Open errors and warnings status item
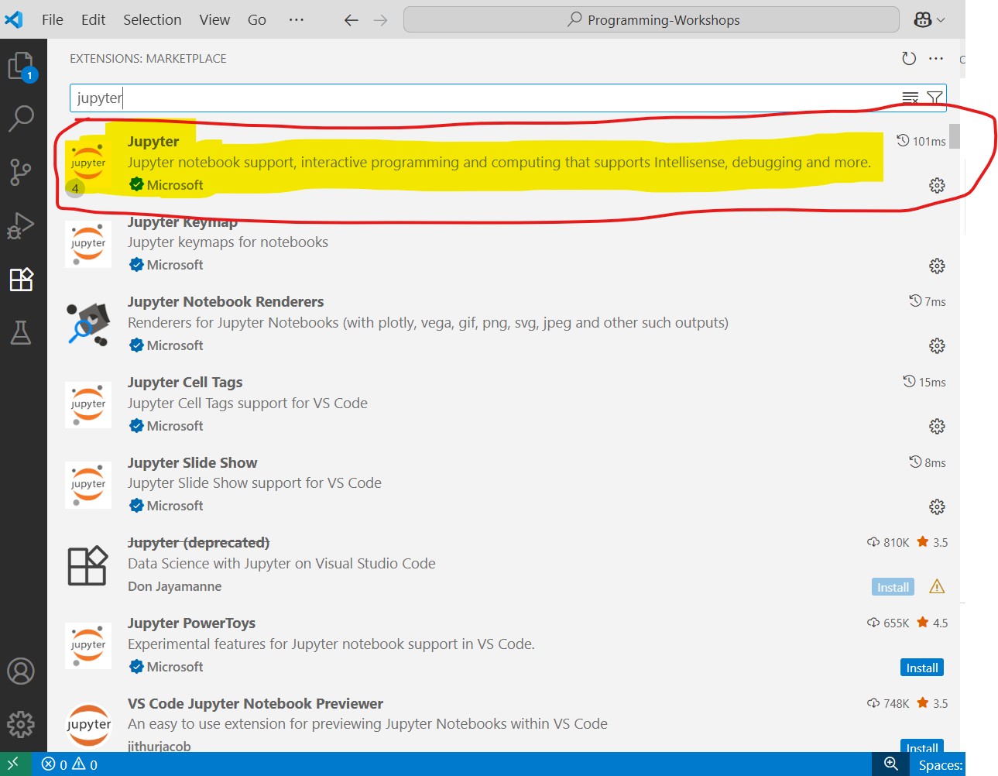Screen dimensions: 998x776 [x=70, y=764]
